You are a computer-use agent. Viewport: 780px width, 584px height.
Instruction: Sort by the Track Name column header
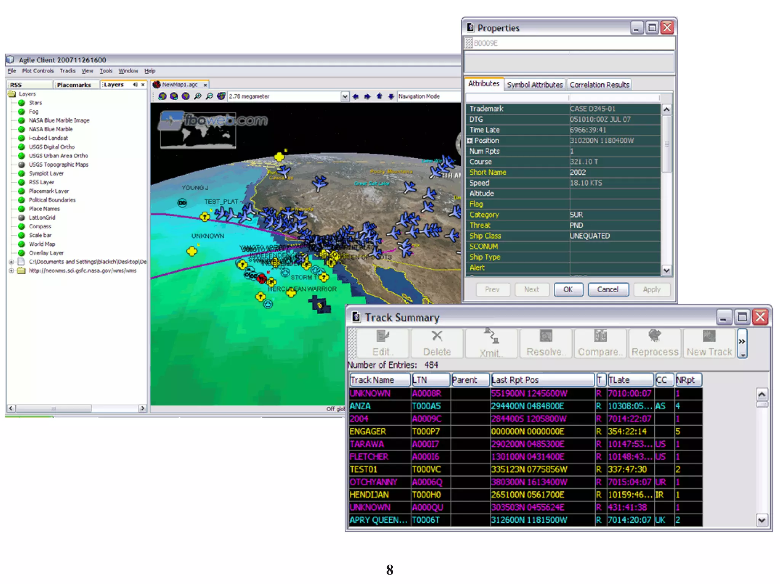click(x=380, y=379)
